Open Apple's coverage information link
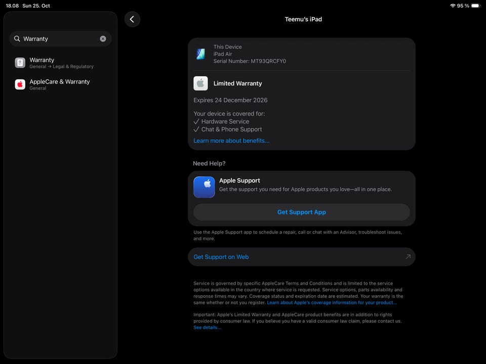The width and height of the screenshot is (486, 364). point(332,302)
